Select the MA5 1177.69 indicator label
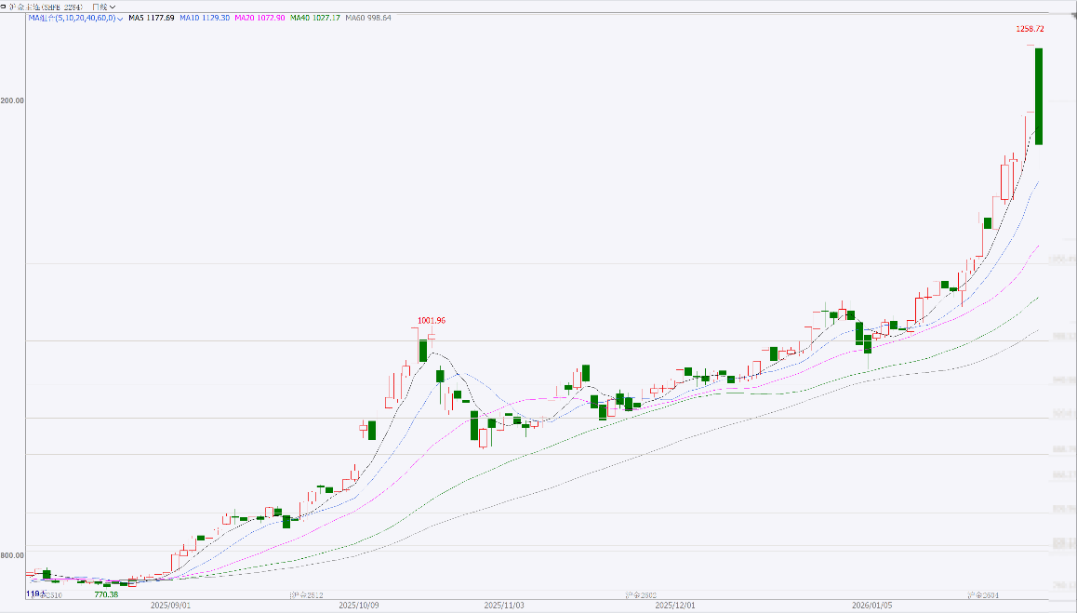 coord(152,18)
